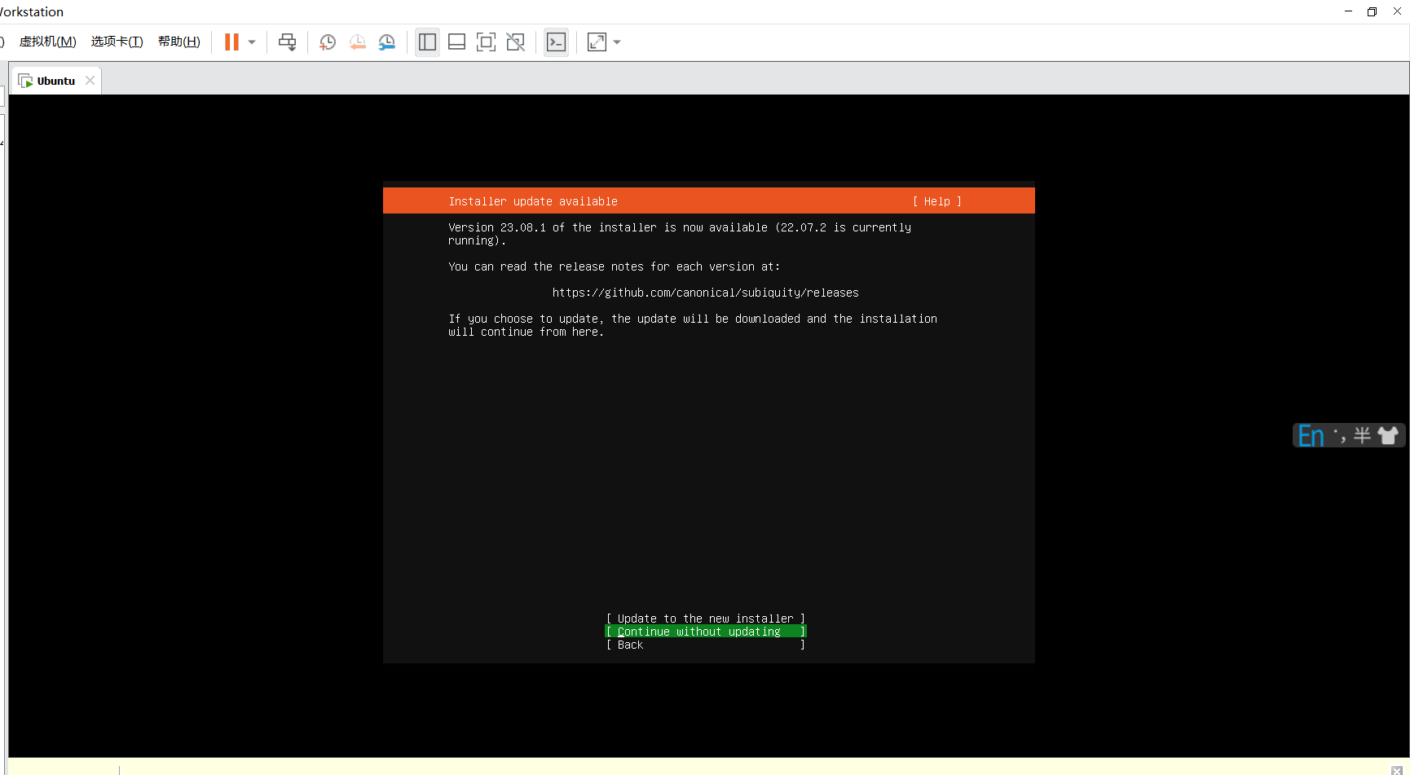
Task: Toggle IME punctuation mode
Action: coord(1339,436)
